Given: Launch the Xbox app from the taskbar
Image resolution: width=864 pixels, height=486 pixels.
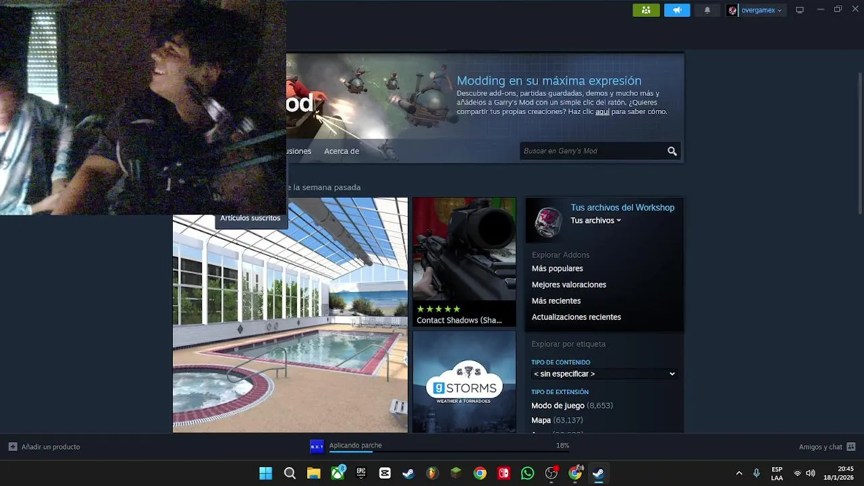Looking at the screenshot, I should tap(337, 473).
